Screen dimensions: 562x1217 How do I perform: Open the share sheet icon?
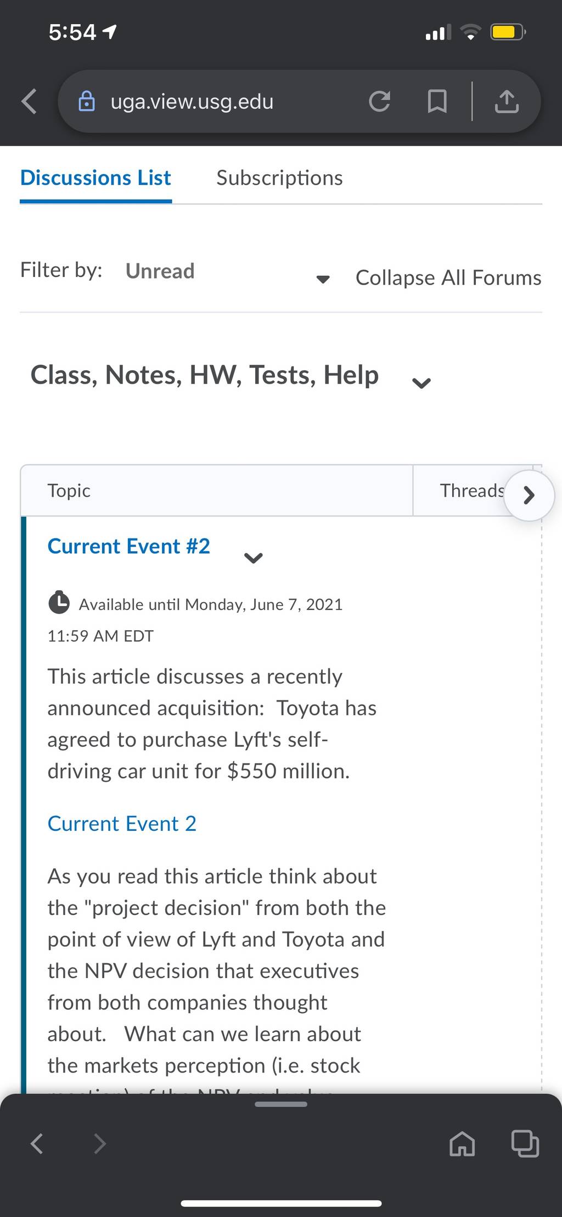[506, 101]
